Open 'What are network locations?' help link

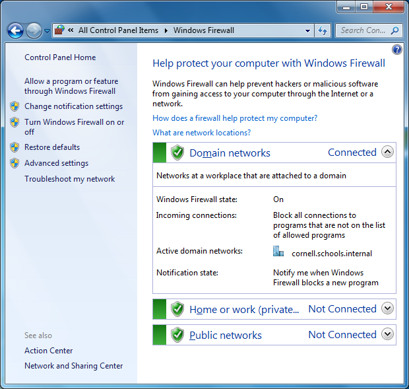coord(201,133)
